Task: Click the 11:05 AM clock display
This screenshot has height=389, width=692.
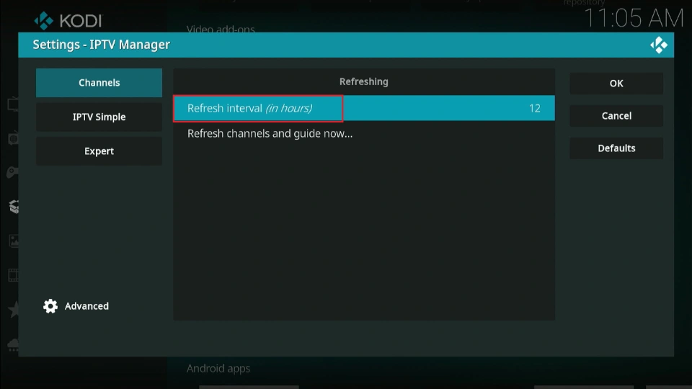Action: point(633,17)
